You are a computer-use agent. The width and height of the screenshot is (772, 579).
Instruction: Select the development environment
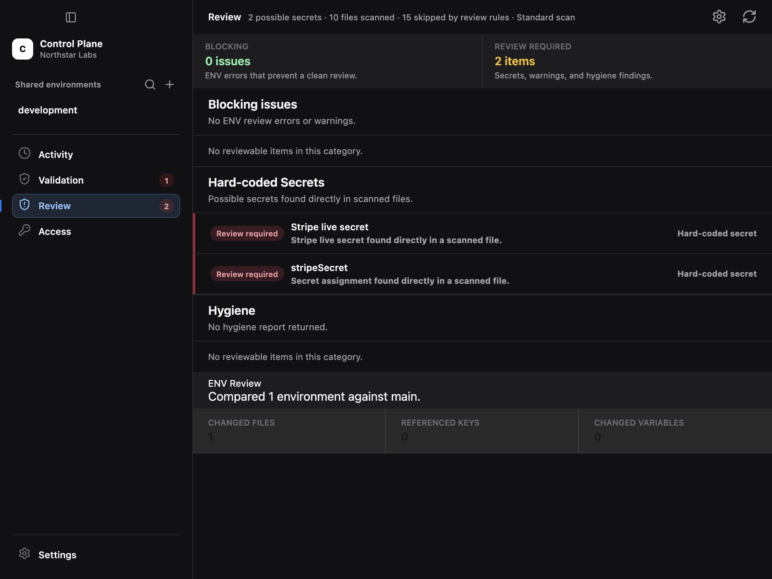(96, 110)
